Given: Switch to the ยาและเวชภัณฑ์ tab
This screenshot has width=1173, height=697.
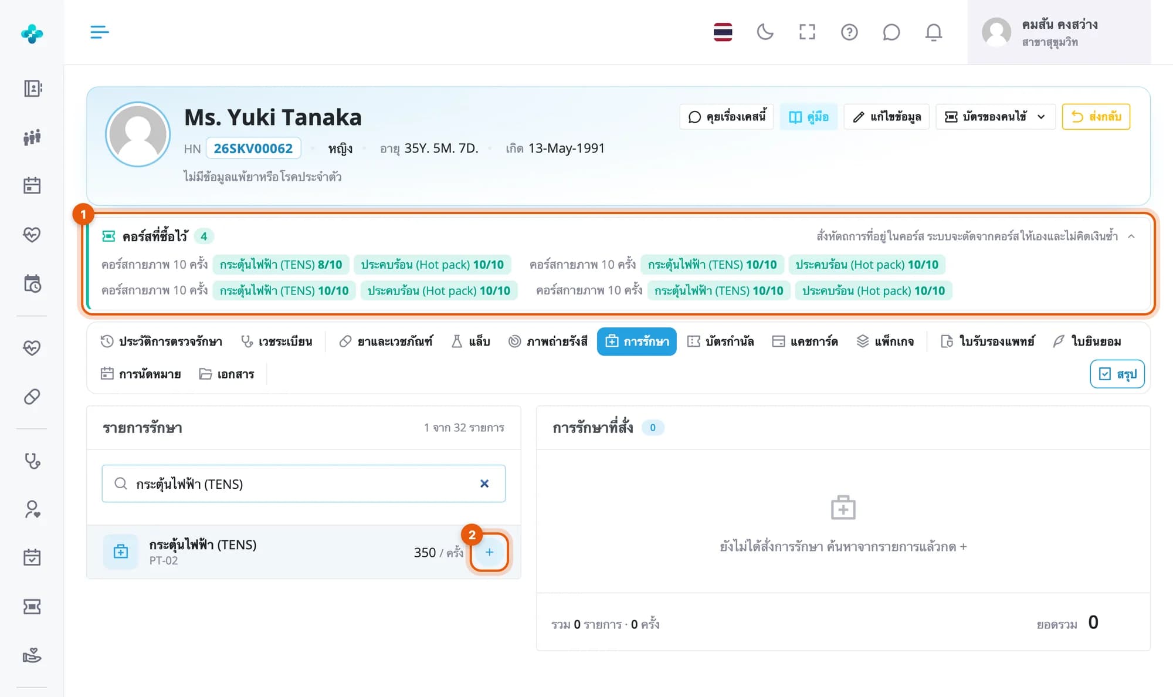Looking at the screenshot, I should 386,341.
